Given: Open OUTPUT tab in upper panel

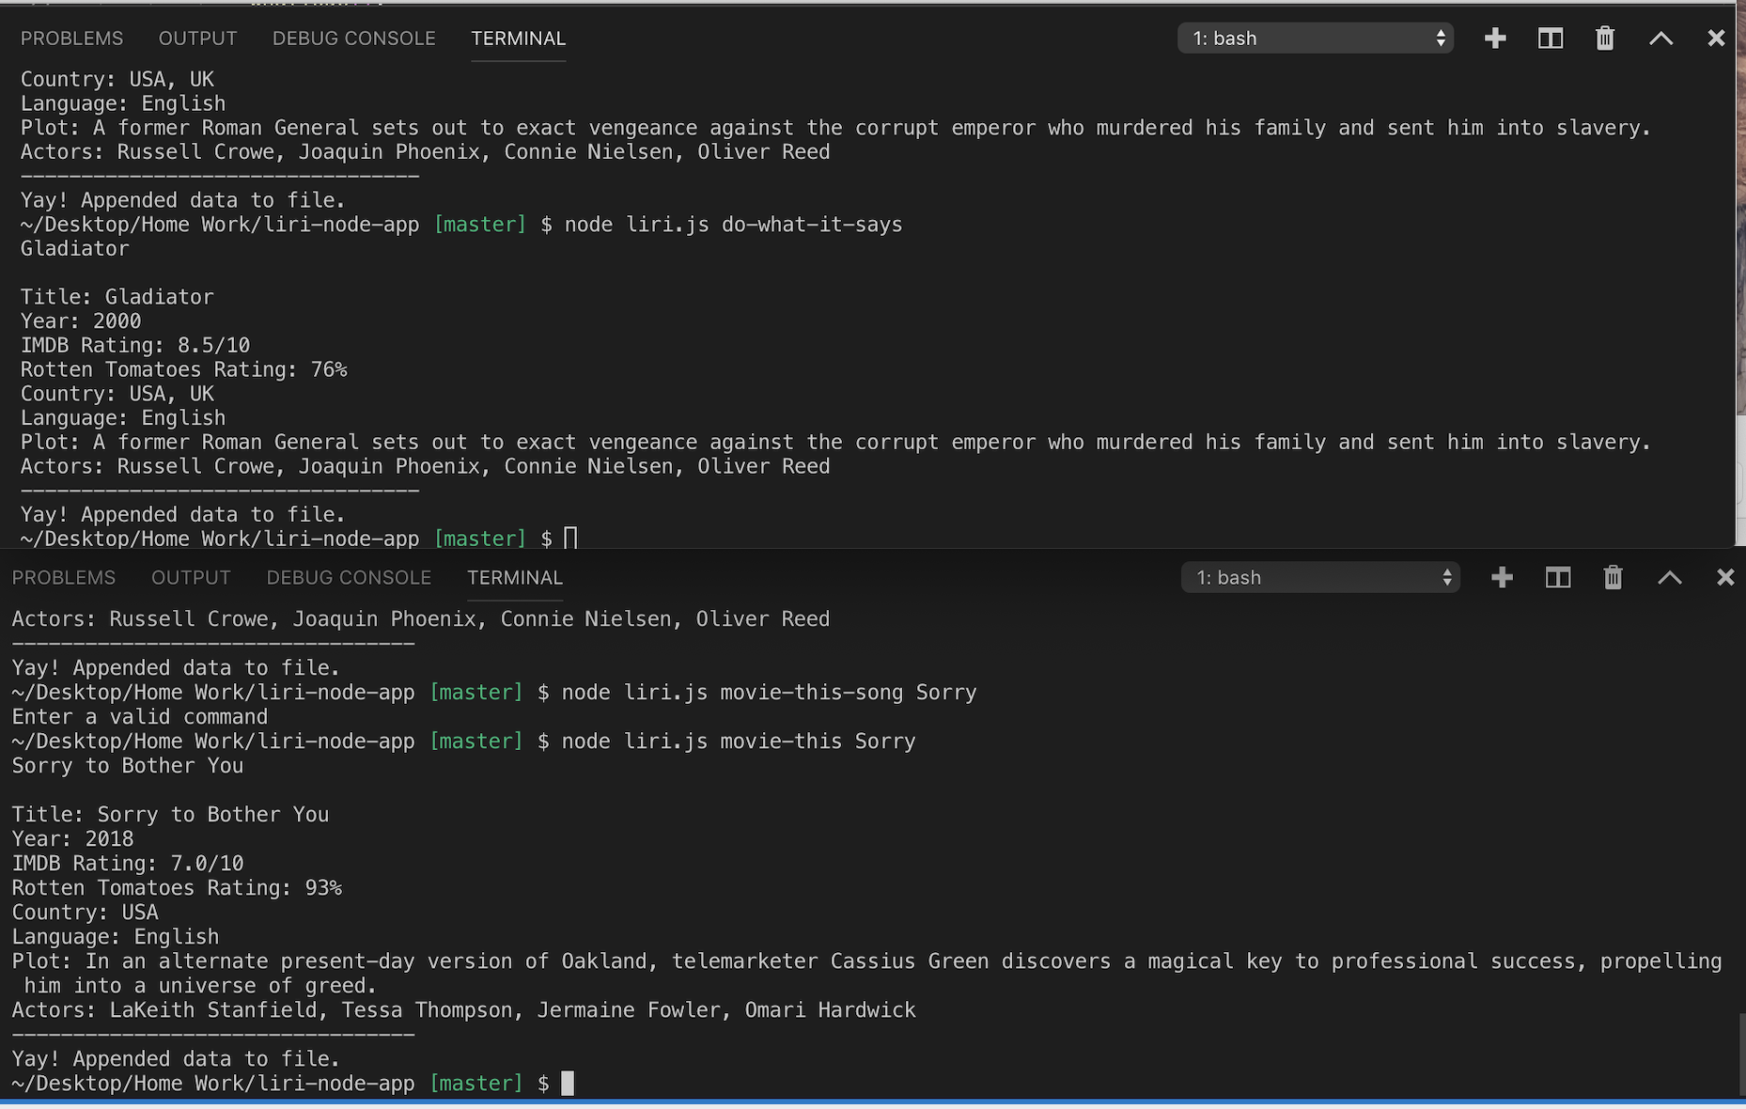Looking at the screenshot, I should pos(197,39).
